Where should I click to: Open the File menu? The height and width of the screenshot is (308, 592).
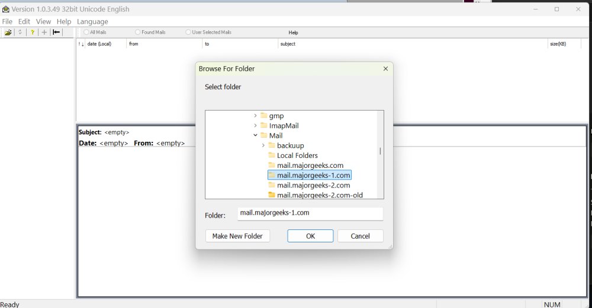tap(7, 21)
